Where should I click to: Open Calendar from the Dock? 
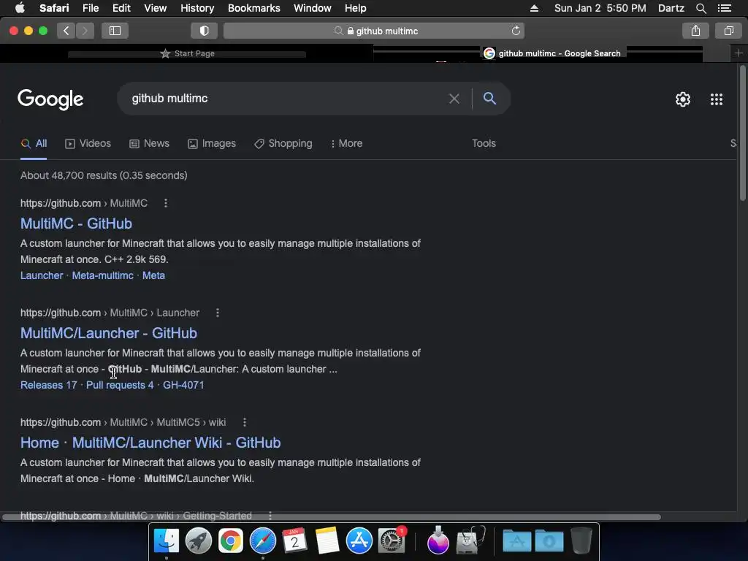pos(294,541)
